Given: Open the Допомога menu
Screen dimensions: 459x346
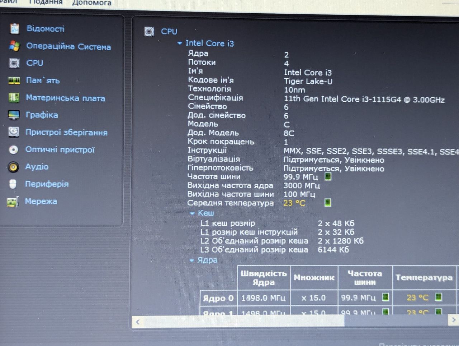Looking at the screenshot, I should (91, 3).
